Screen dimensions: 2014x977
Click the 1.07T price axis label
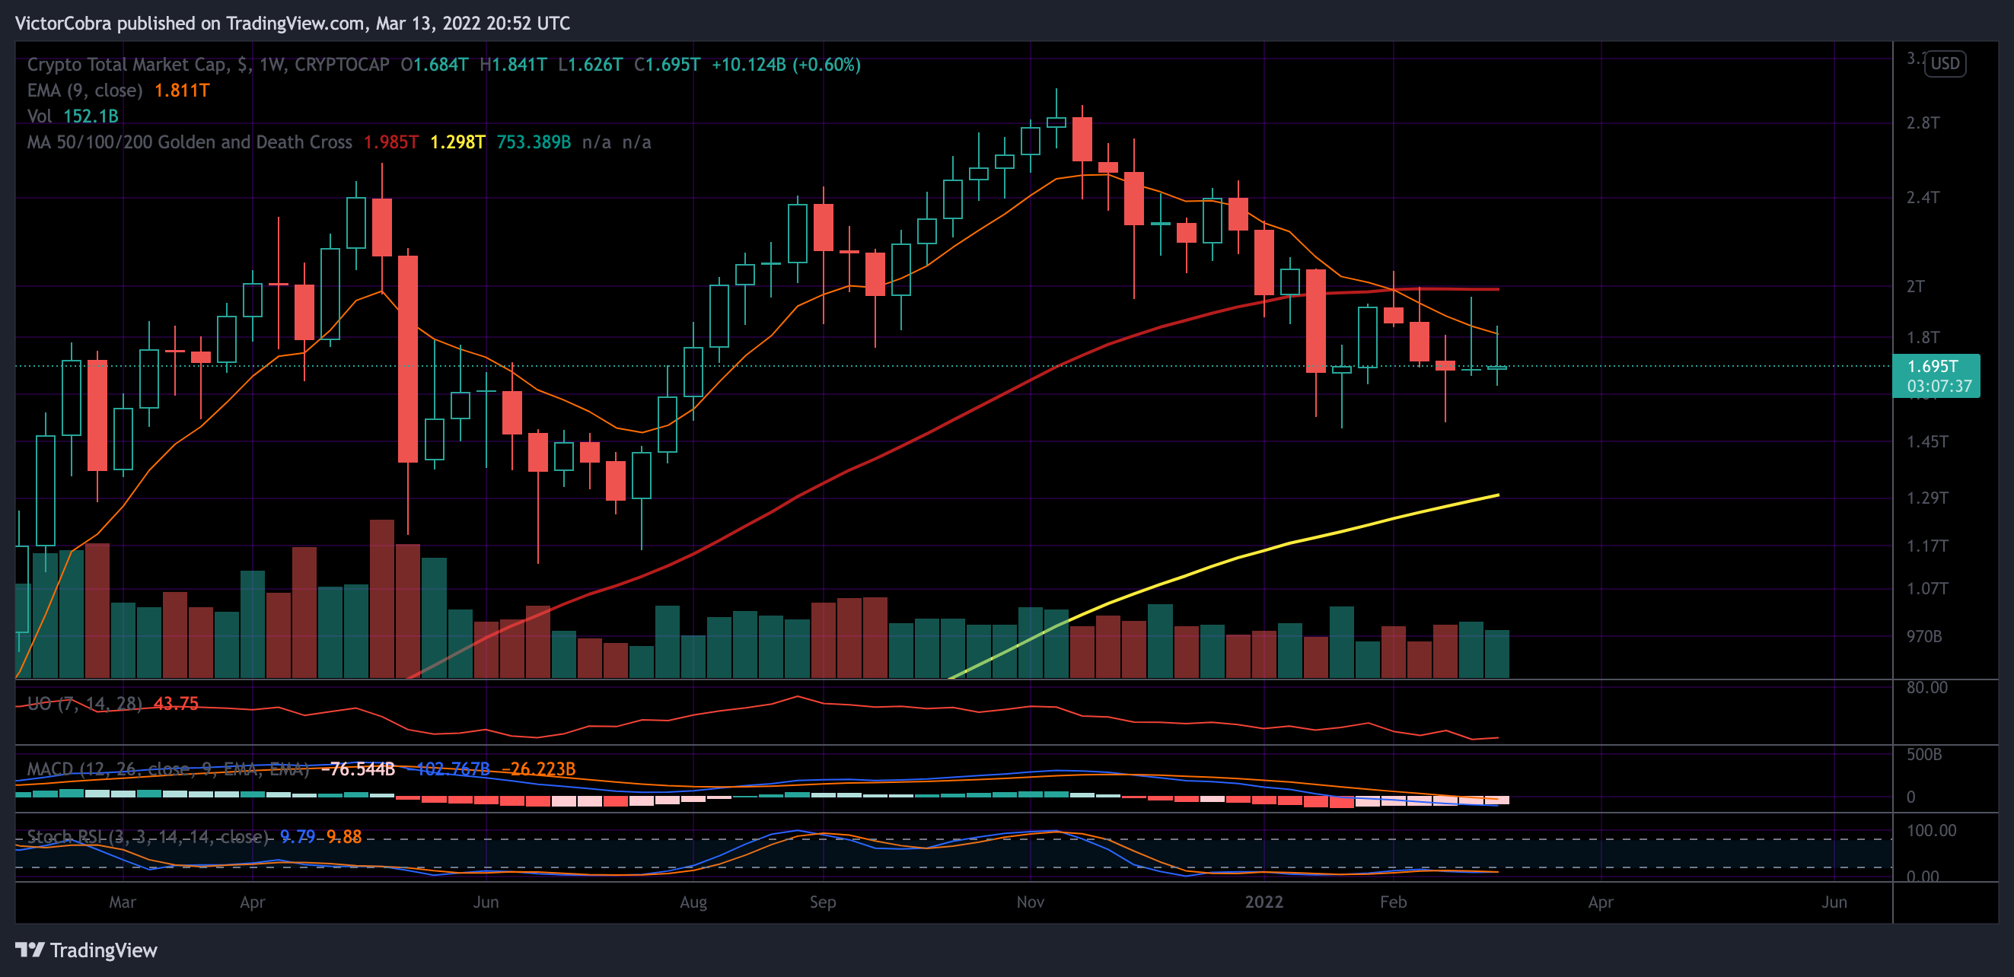pyautogui.click(x=1927, y=587)
